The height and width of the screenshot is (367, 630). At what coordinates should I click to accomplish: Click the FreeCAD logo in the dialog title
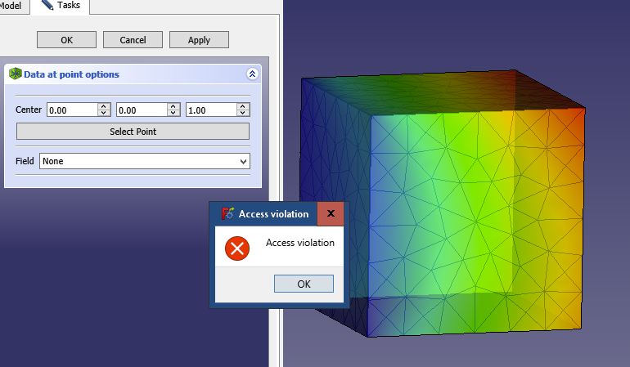pyautogui.click(x=227, y=213)
